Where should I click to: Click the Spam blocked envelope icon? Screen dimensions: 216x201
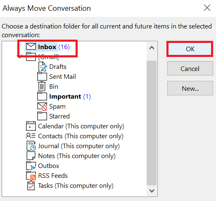click(x=42, y=106)
